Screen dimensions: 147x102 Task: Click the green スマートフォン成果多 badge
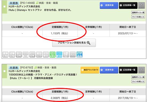tap(52, 54)
